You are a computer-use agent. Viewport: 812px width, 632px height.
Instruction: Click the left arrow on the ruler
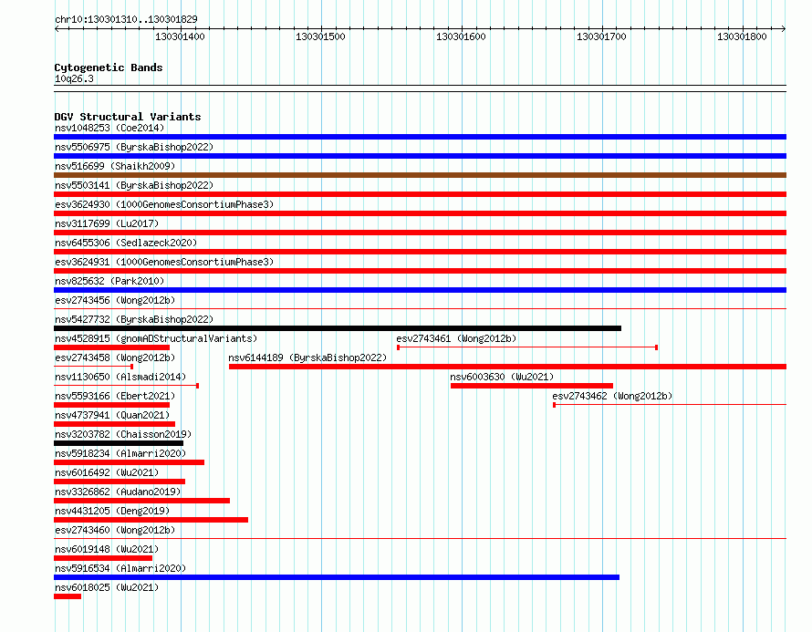[57, 28]
